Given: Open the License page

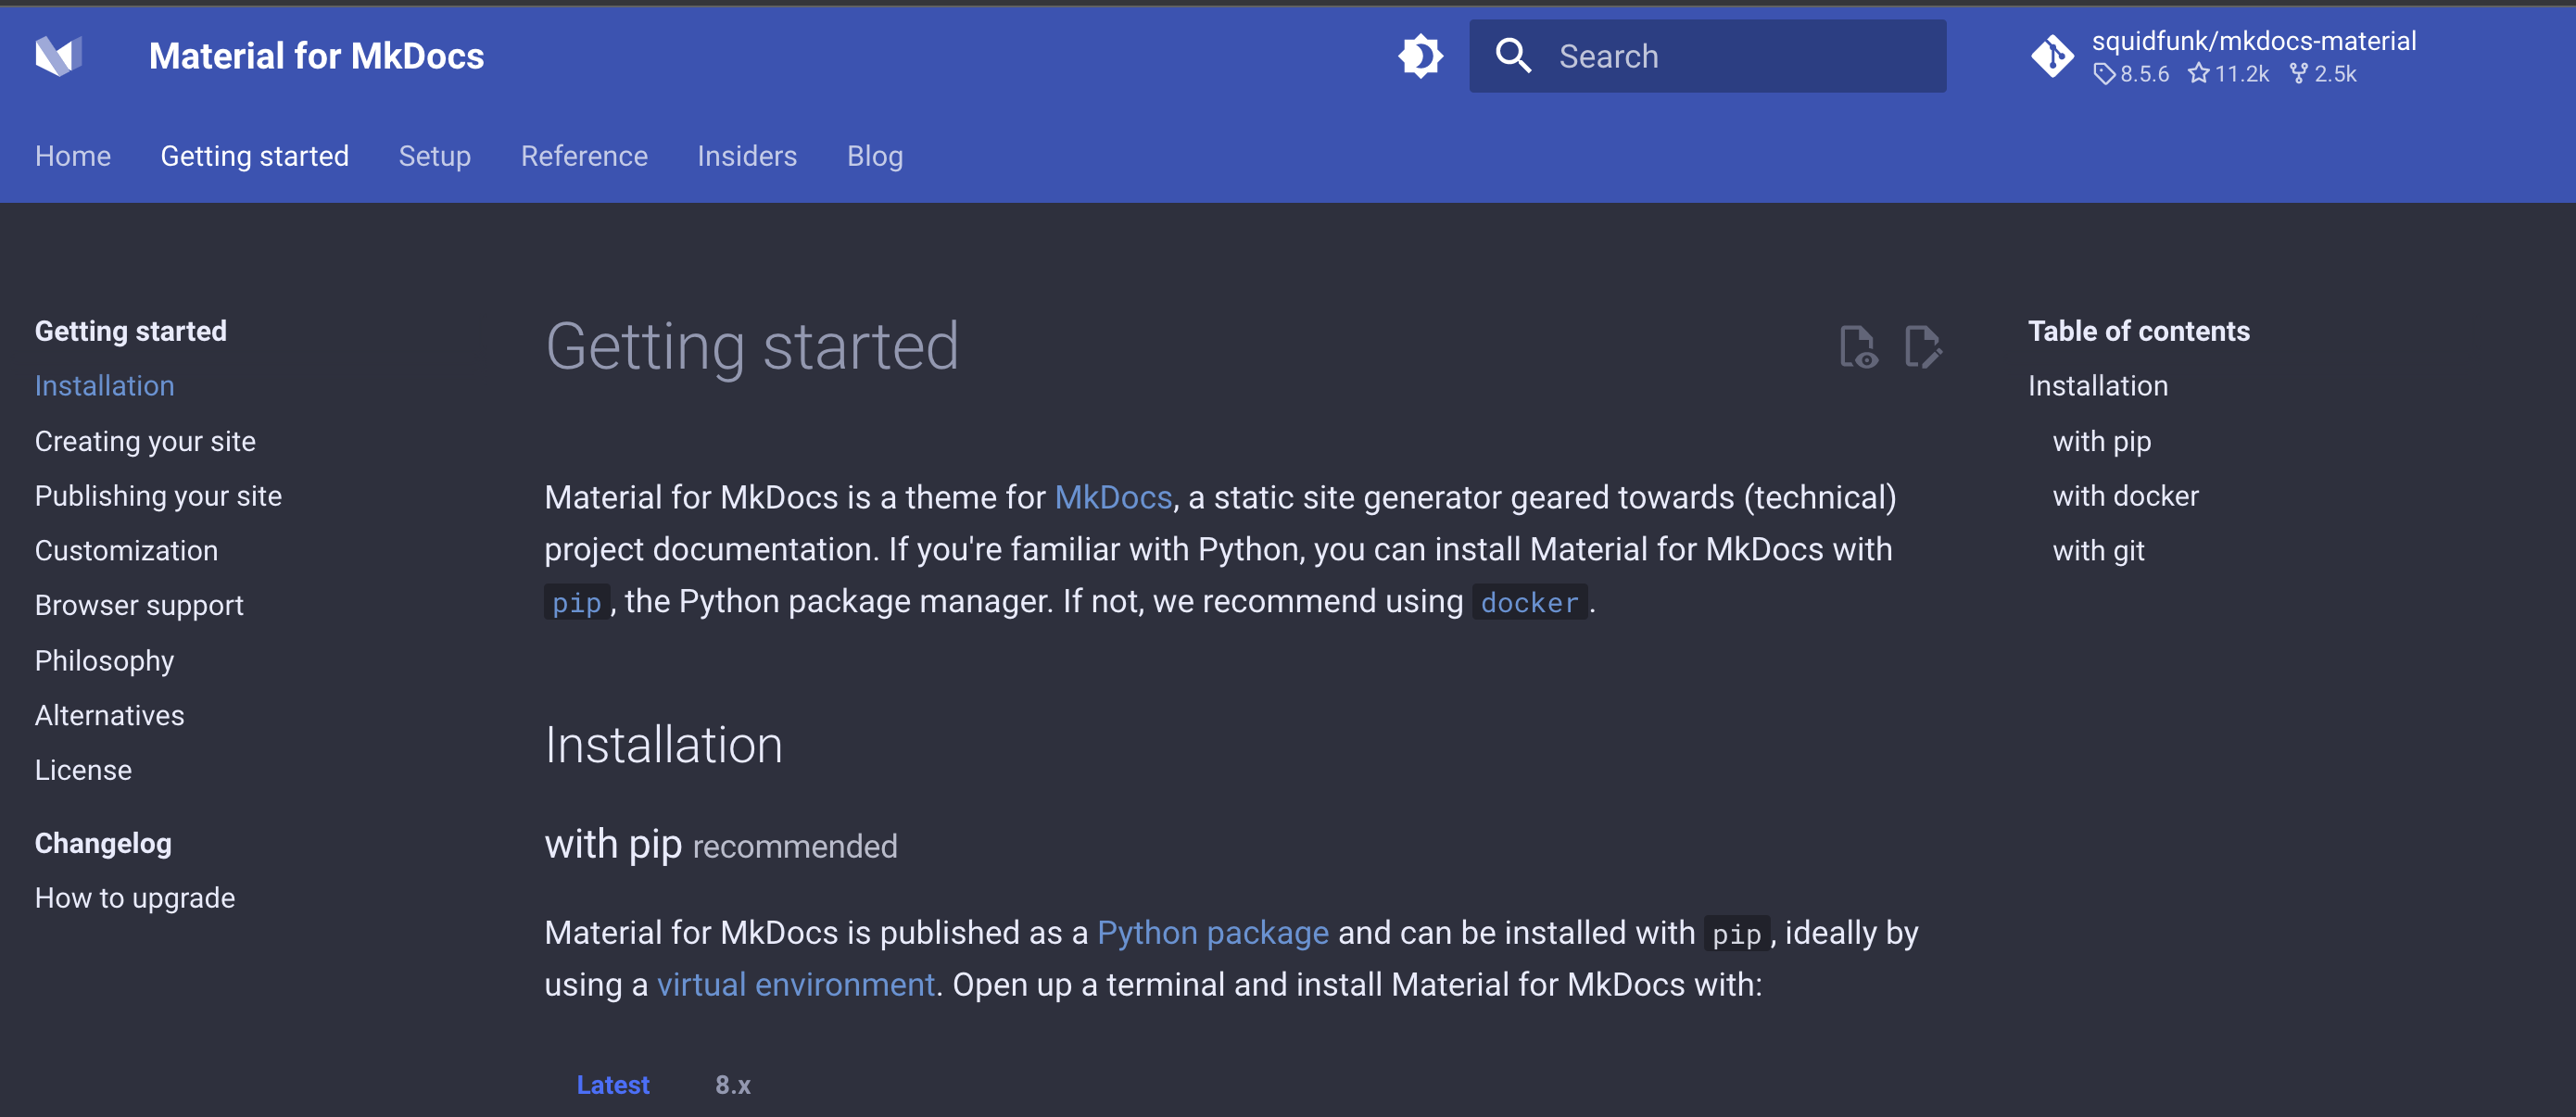Looking at the screenshot, I should coord(83,771).
